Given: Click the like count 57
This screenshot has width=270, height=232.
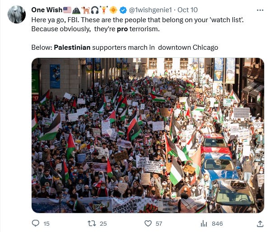Looking at the screenshot, I should coord(159,224).
